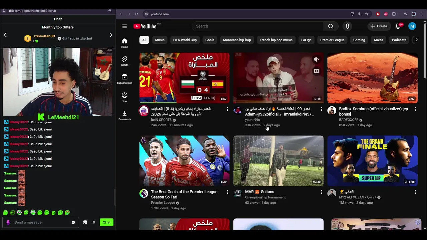
Task: Select the All category chip
Action: click(144, 40)
